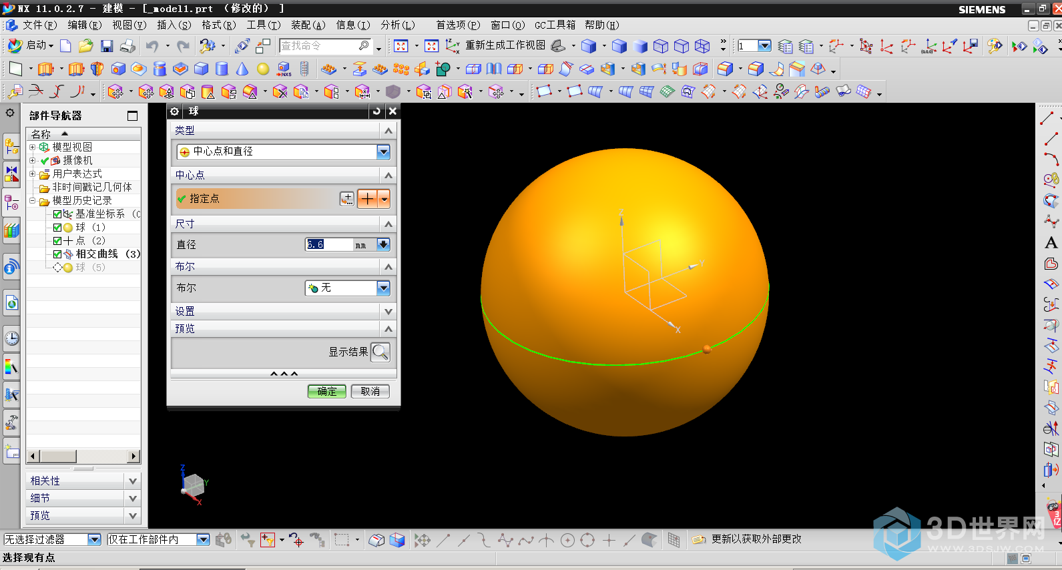
Task: Click the 确定 button
Action: click(327, 391)
